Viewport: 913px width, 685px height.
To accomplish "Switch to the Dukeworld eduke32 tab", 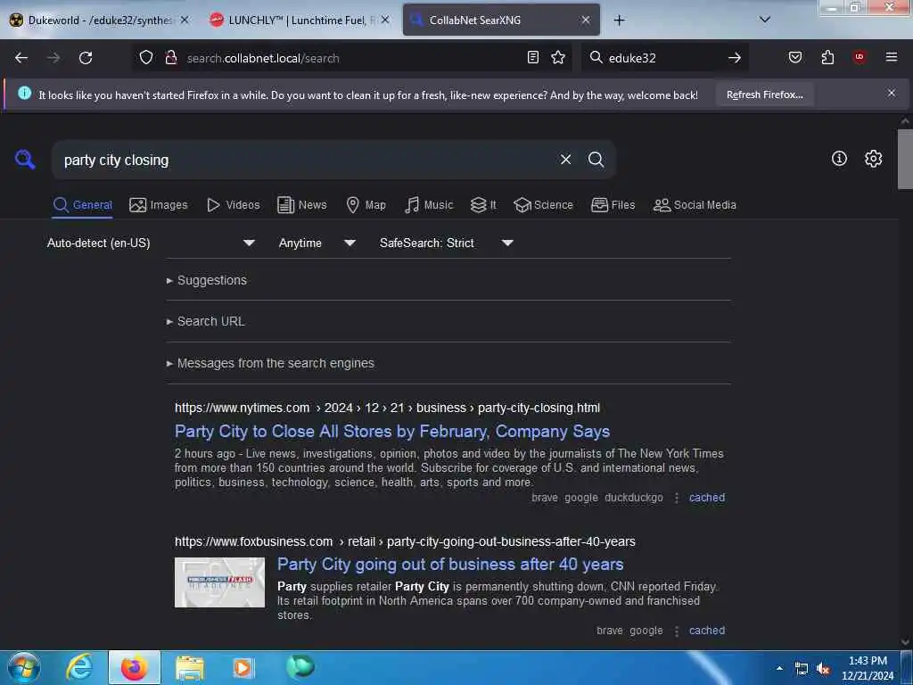I will tap(99, 20).
